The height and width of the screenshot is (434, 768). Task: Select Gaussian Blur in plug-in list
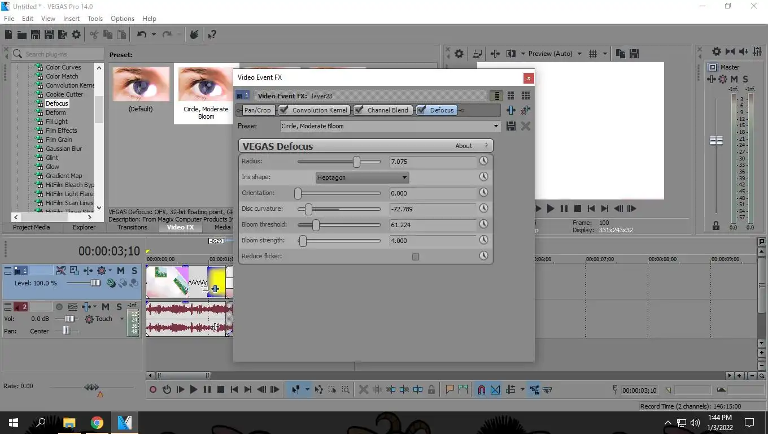[64, 149]
